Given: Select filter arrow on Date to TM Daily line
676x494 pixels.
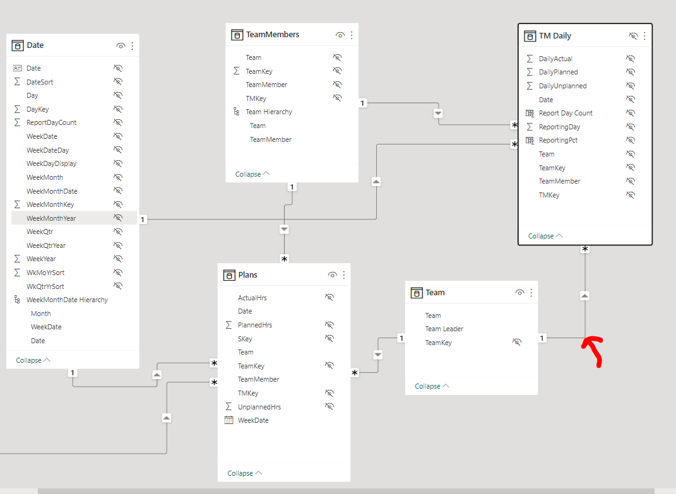Looking at the screenshot, I should (x=376, y=182).
